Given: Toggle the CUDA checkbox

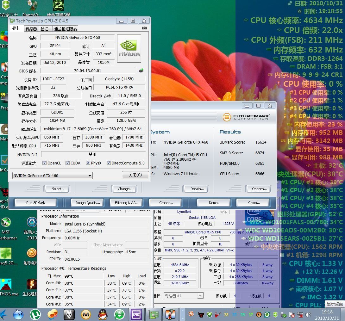Looking at the screenshot, I should tap(67, 163).
